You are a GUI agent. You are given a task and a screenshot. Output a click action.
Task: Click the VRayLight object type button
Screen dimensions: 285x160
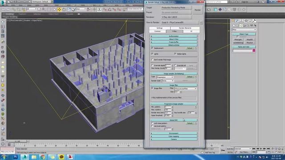(x=238, y=40)
